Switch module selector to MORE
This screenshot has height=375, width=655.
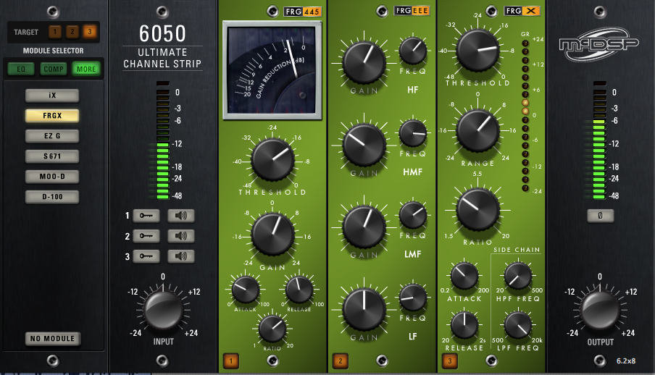click(x=86, y=69)
